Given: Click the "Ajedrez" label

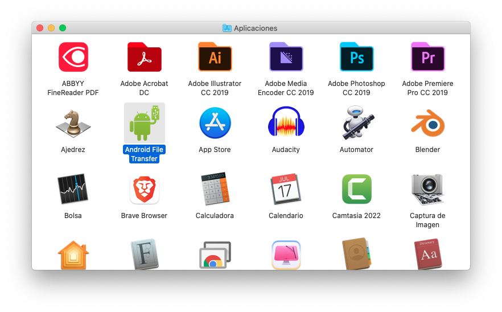Looking at the screenshot, I should [73, 150].
